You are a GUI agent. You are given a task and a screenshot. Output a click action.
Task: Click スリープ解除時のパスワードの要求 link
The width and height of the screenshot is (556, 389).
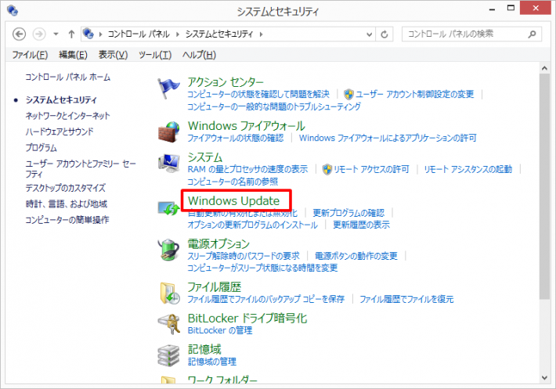pyautogui.click(x=244, y=256)
